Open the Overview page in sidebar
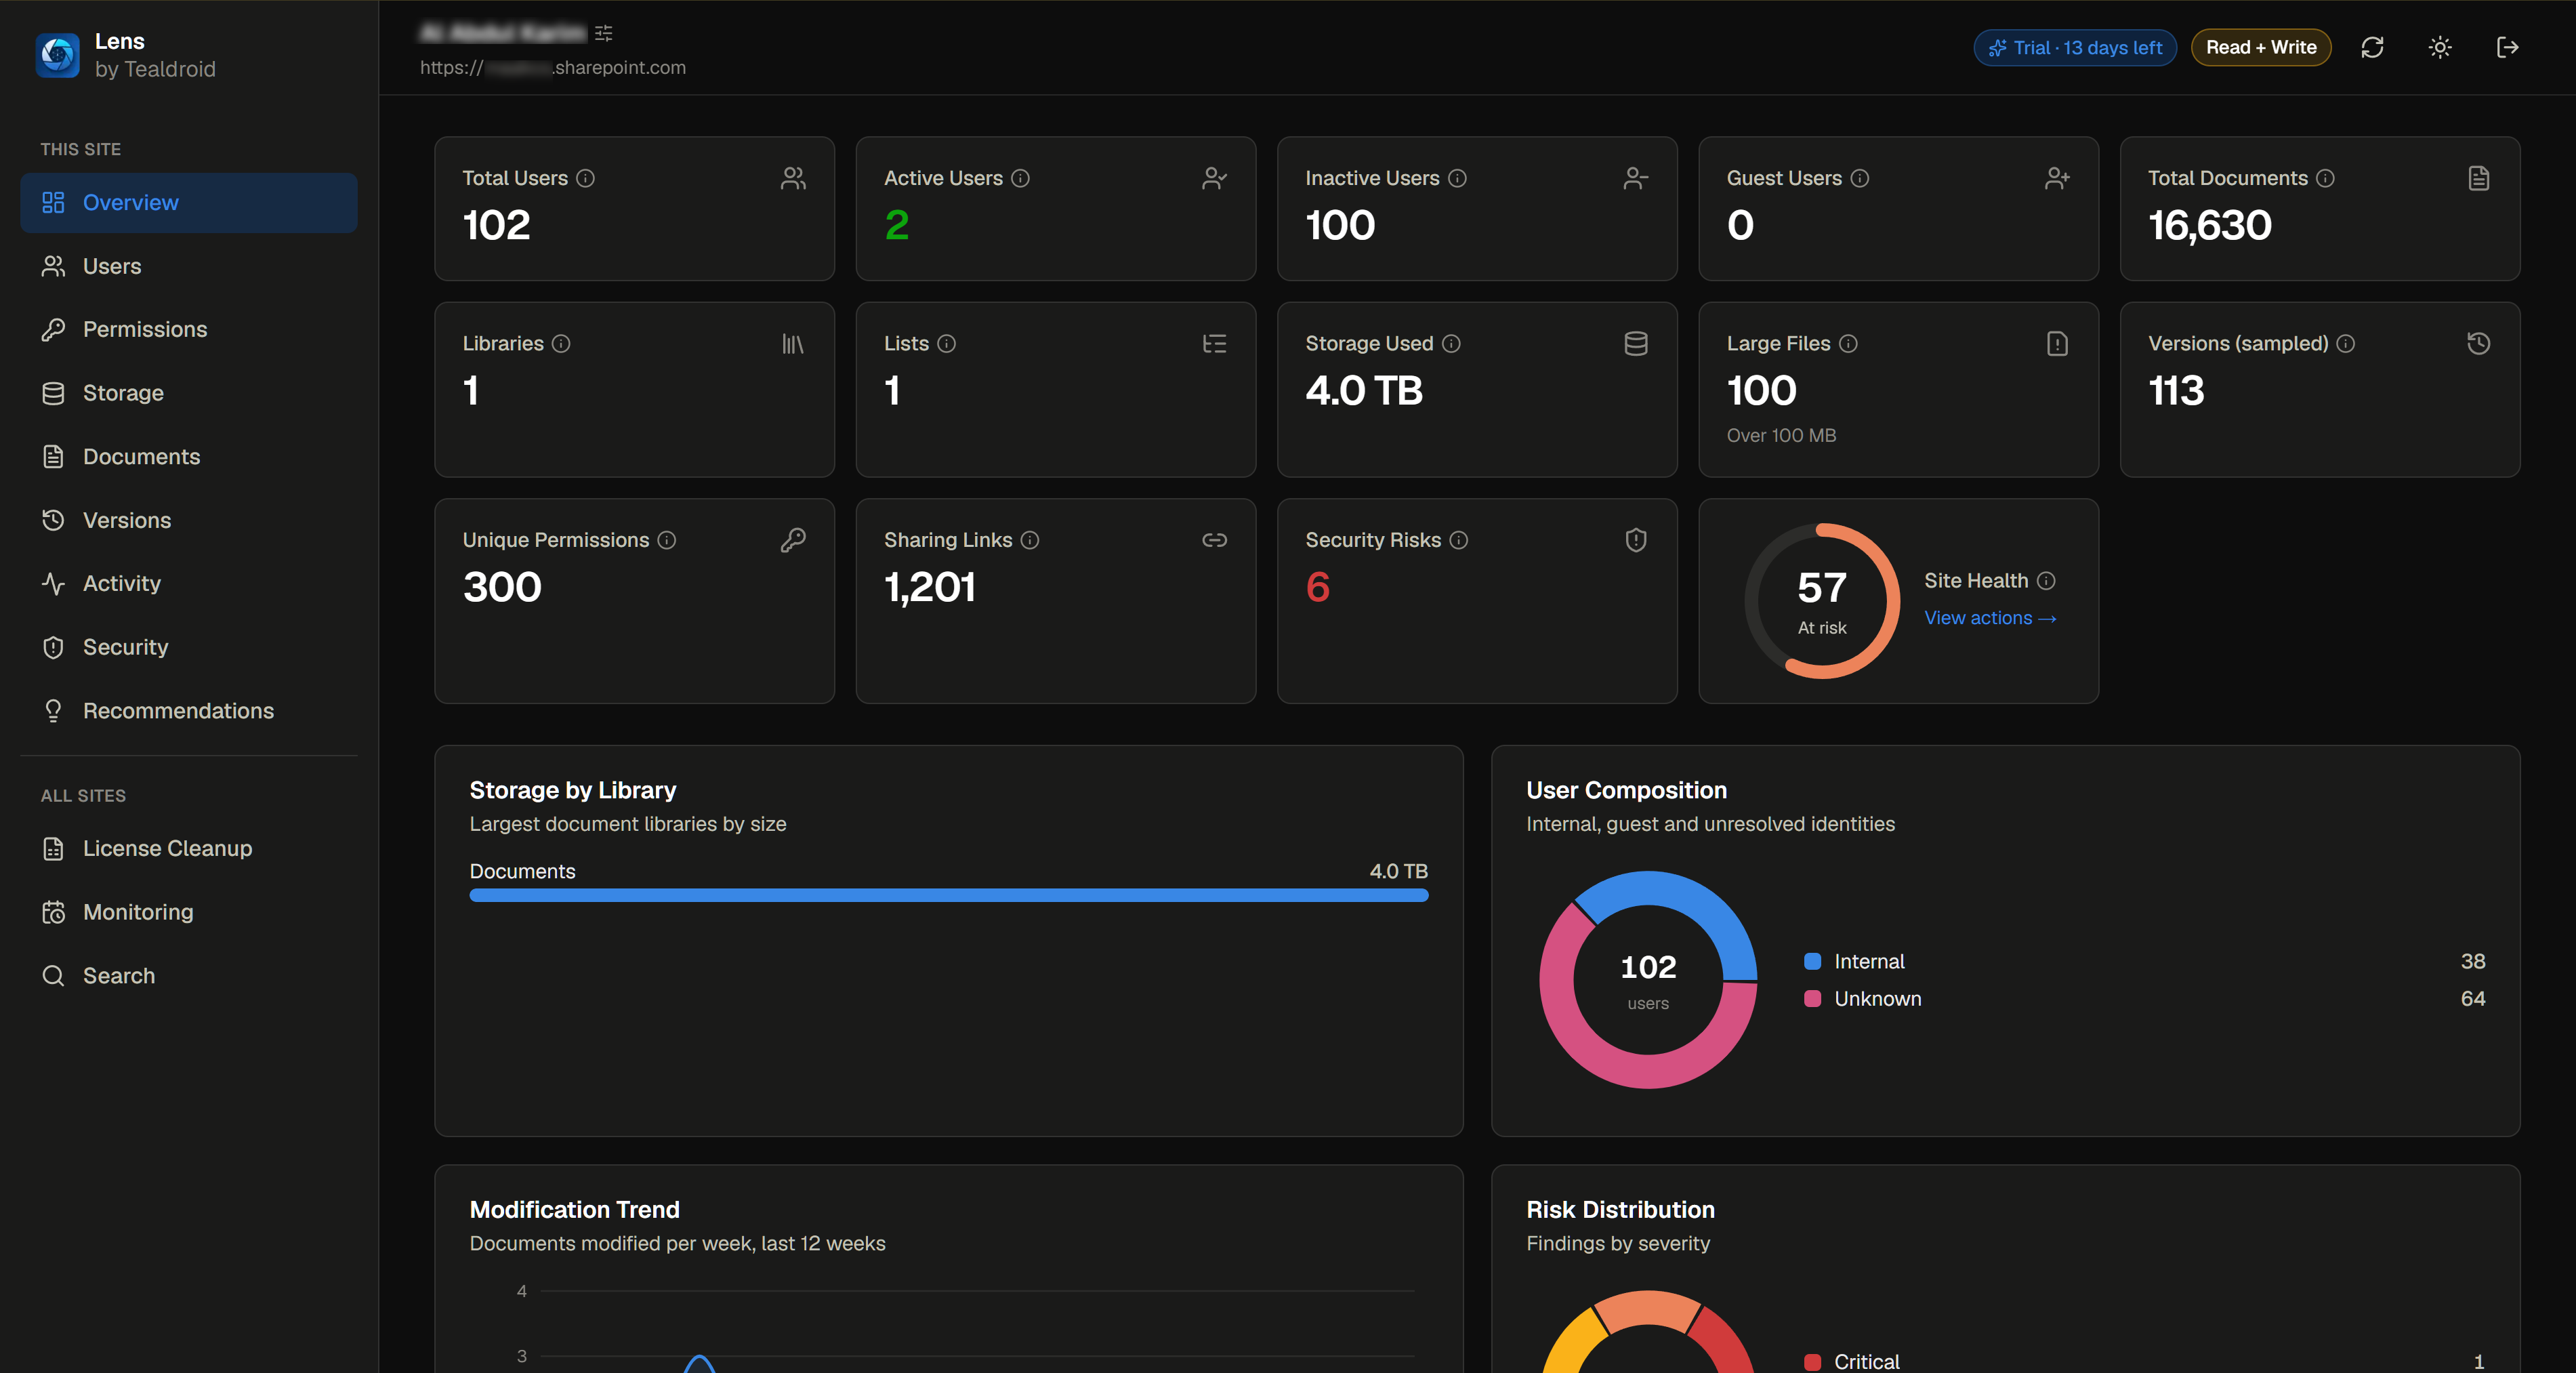The width and height of the screenshot is (2576, 1373). pyautogui.click(x=189, y=203)
